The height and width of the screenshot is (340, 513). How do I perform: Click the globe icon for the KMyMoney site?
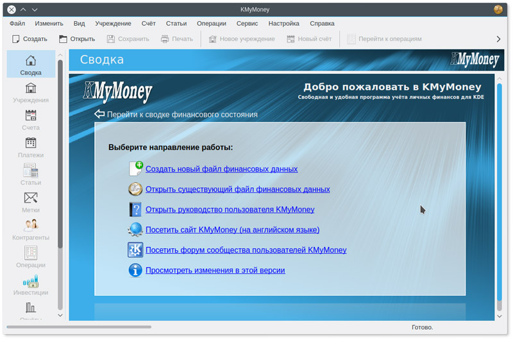pos(135,230)
